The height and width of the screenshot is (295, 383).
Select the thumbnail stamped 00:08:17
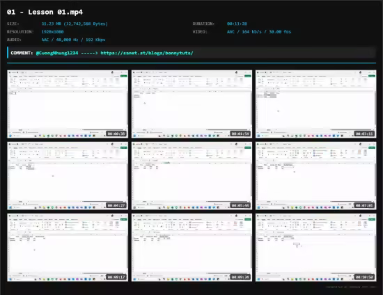pos(68,248)
